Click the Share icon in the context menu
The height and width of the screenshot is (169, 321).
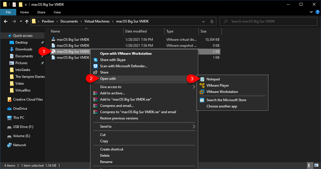[x=95, y=72]
